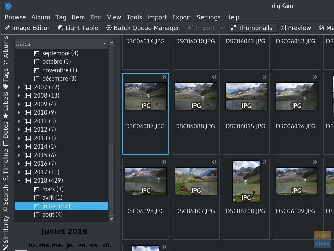Image resolution: width=334 pixels, height=251 pixels.
Task: Click the scroll down arrow of Dates list
Action: [112, 219]
